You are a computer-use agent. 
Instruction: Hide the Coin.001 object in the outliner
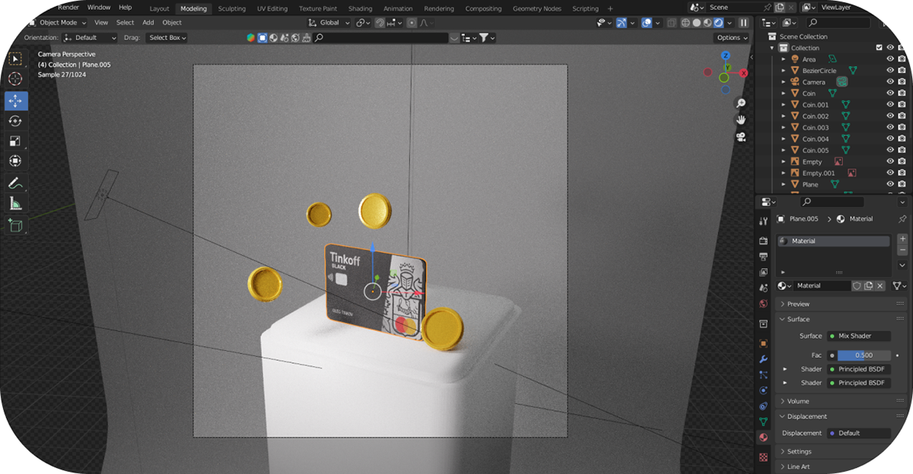[889, 104]
